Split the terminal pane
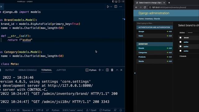This screenshot has height=112, width=199. (x=107, y=70)
